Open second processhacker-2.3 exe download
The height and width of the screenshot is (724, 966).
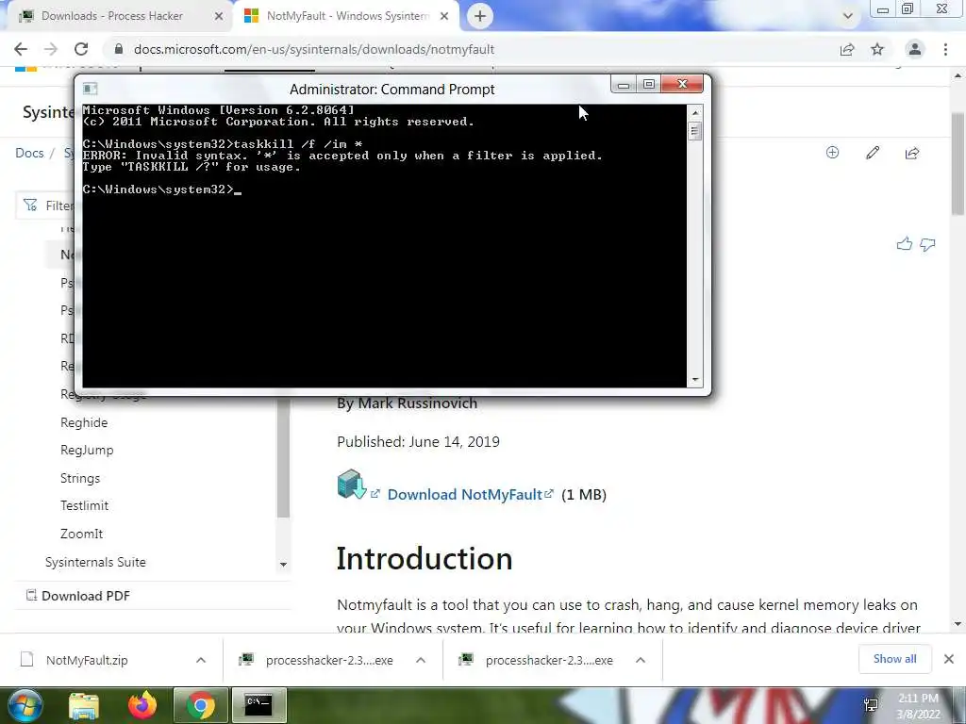pos(549,660)
